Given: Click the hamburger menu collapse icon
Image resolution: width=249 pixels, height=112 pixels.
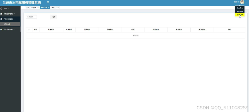Looking at the screenshot, I should 48,2.
